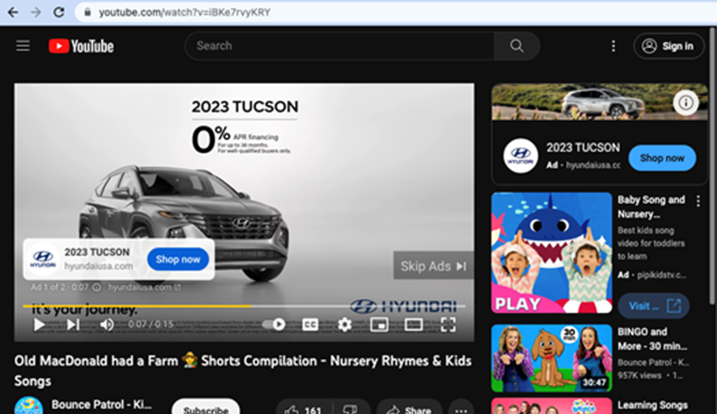Enable miniplayer mode
This screenshot has height=414, width=717.
379,325
